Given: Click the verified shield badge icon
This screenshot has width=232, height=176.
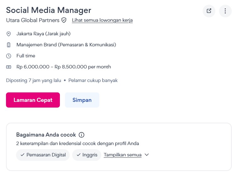Looking at the screenshot, I should coord(64,20).
